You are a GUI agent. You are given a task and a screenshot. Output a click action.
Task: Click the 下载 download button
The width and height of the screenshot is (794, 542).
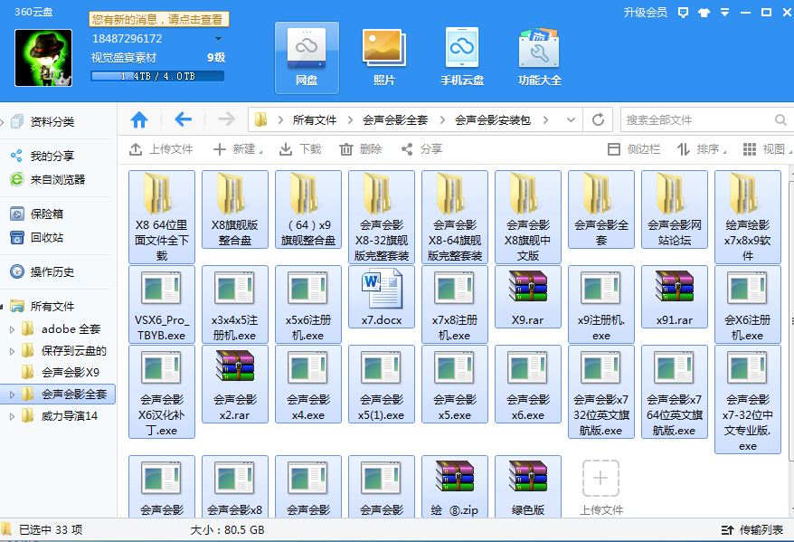pyautogui.click(x=300, y=149)
